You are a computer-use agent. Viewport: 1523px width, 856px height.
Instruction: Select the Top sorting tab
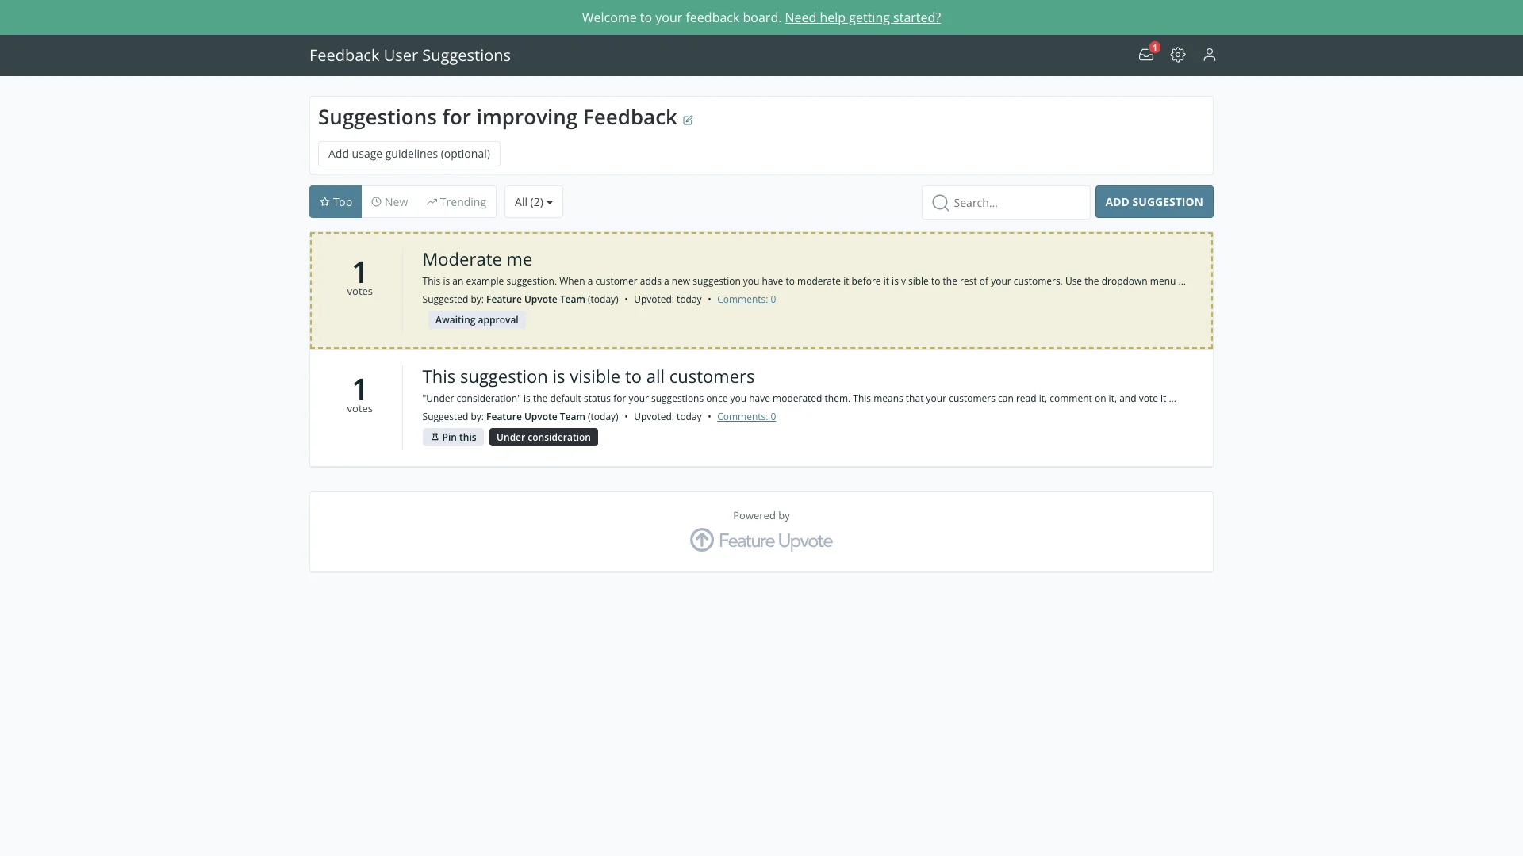point(335,201)
